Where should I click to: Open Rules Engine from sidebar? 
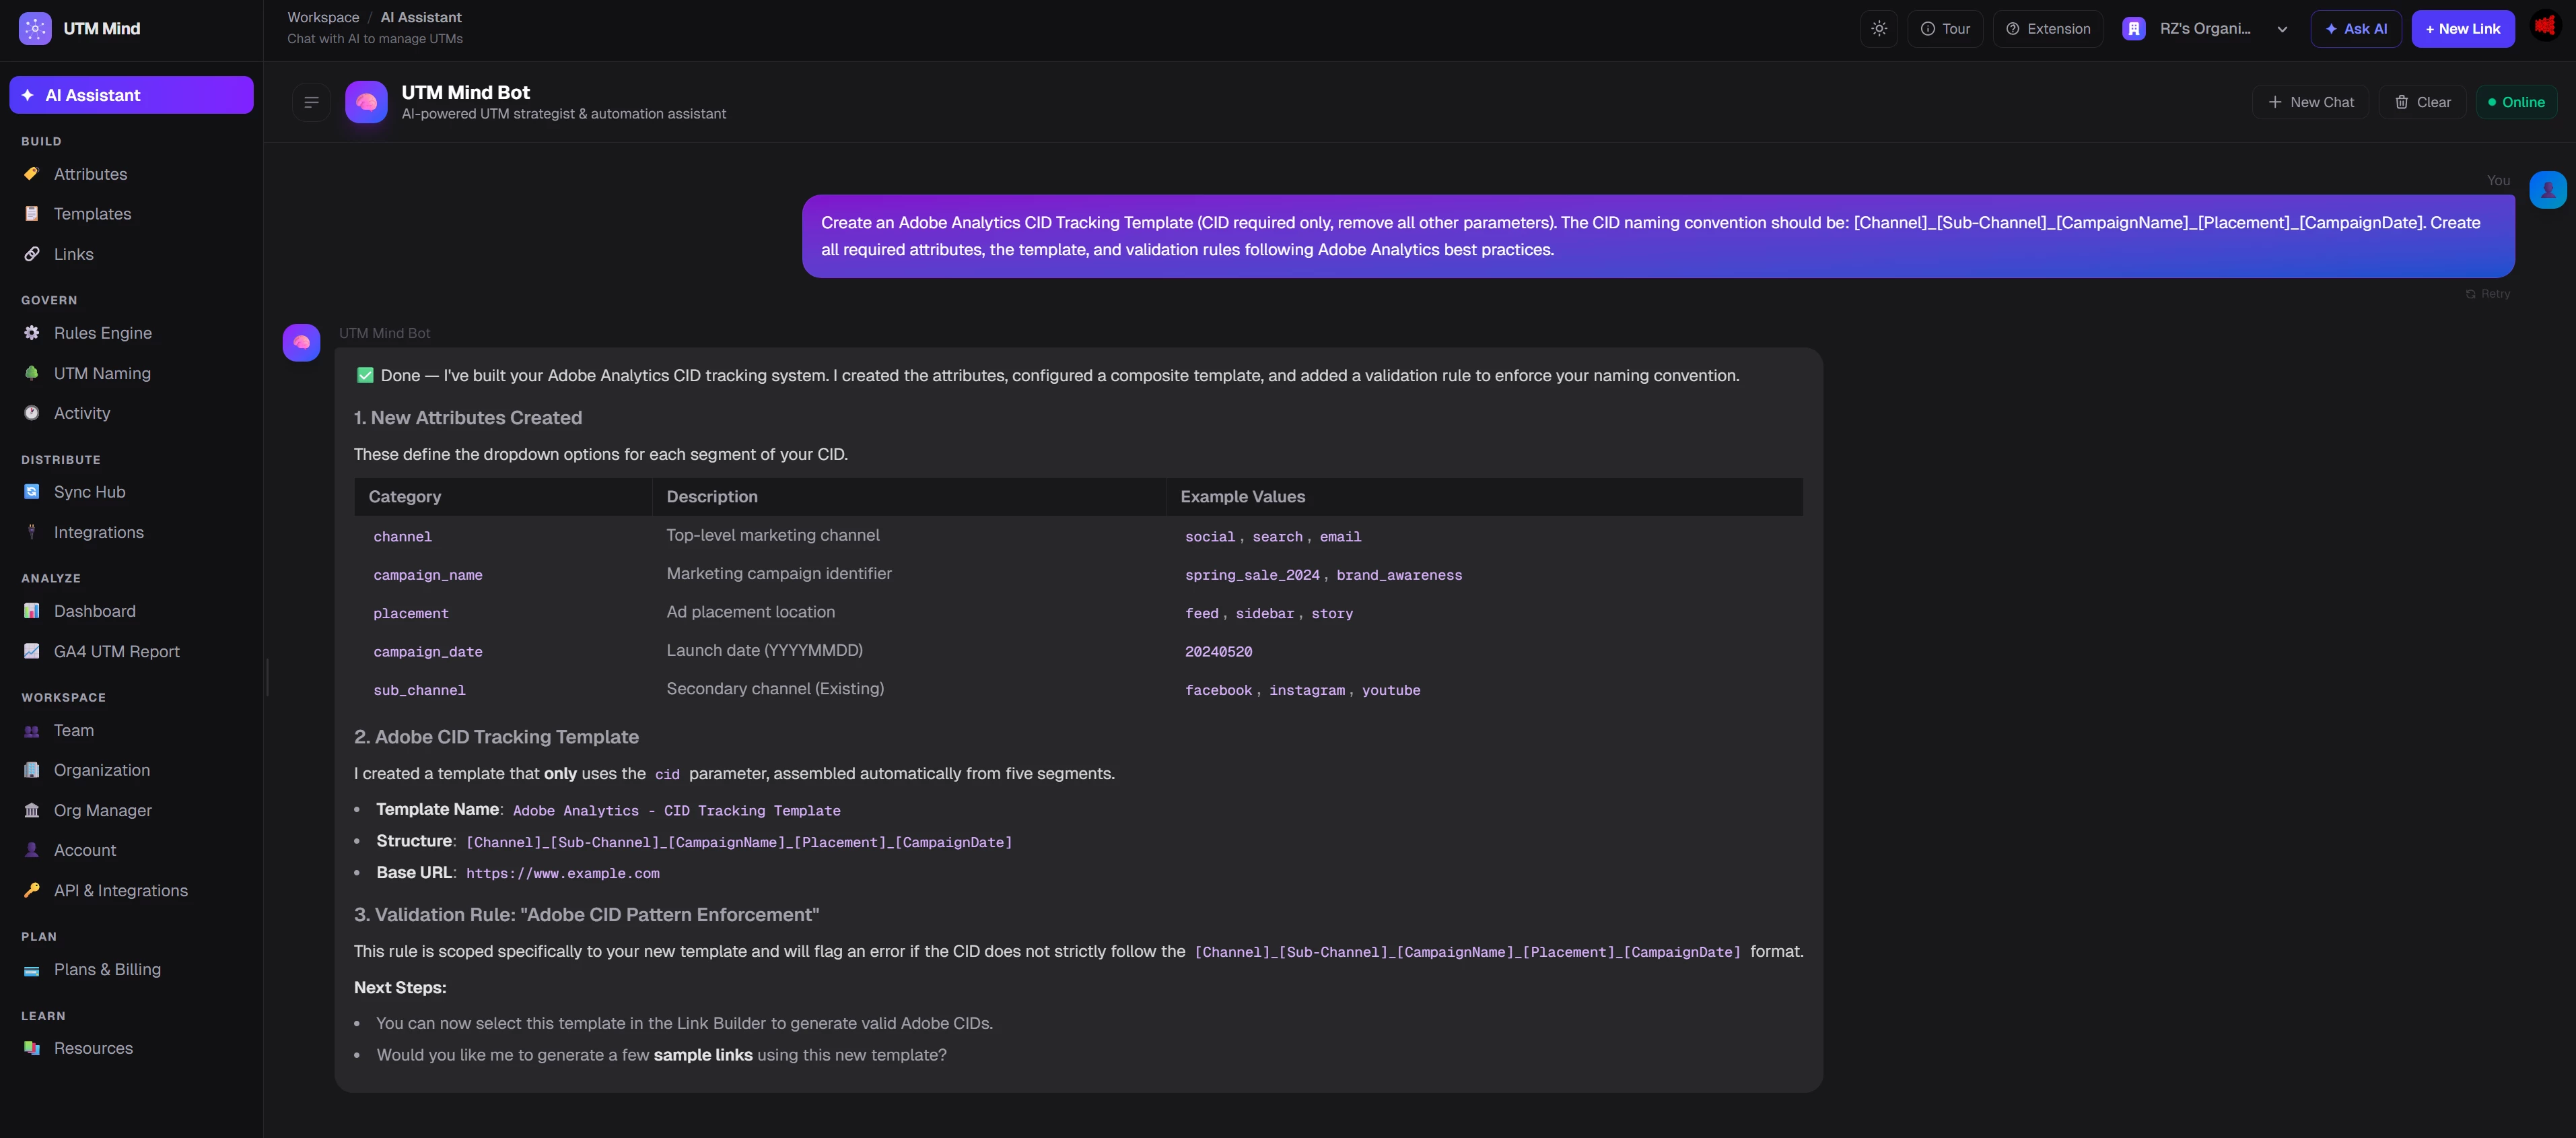(x=102, y=333)
